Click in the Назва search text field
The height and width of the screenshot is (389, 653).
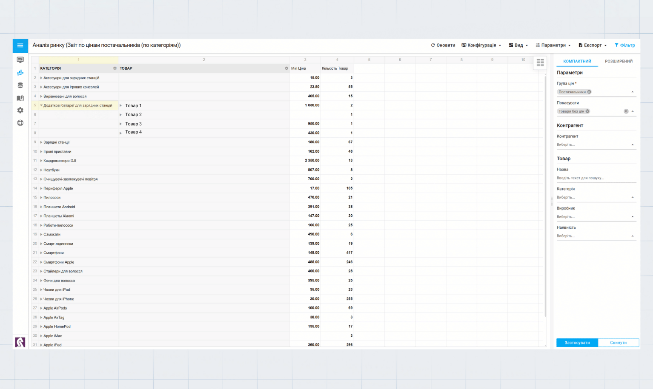596,178
